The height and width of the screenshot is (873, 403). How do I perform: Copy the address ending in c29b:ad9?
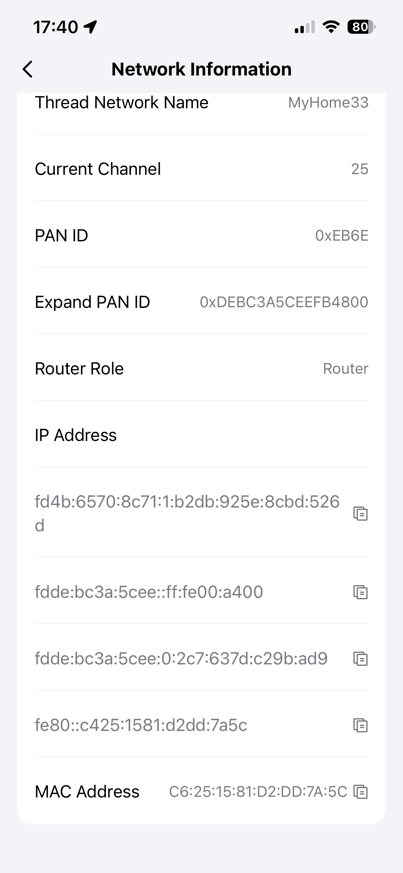360,659
